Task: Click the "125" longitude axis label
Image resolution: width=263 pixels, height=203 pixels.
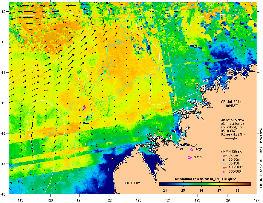Action: click(x=198, y=200)
